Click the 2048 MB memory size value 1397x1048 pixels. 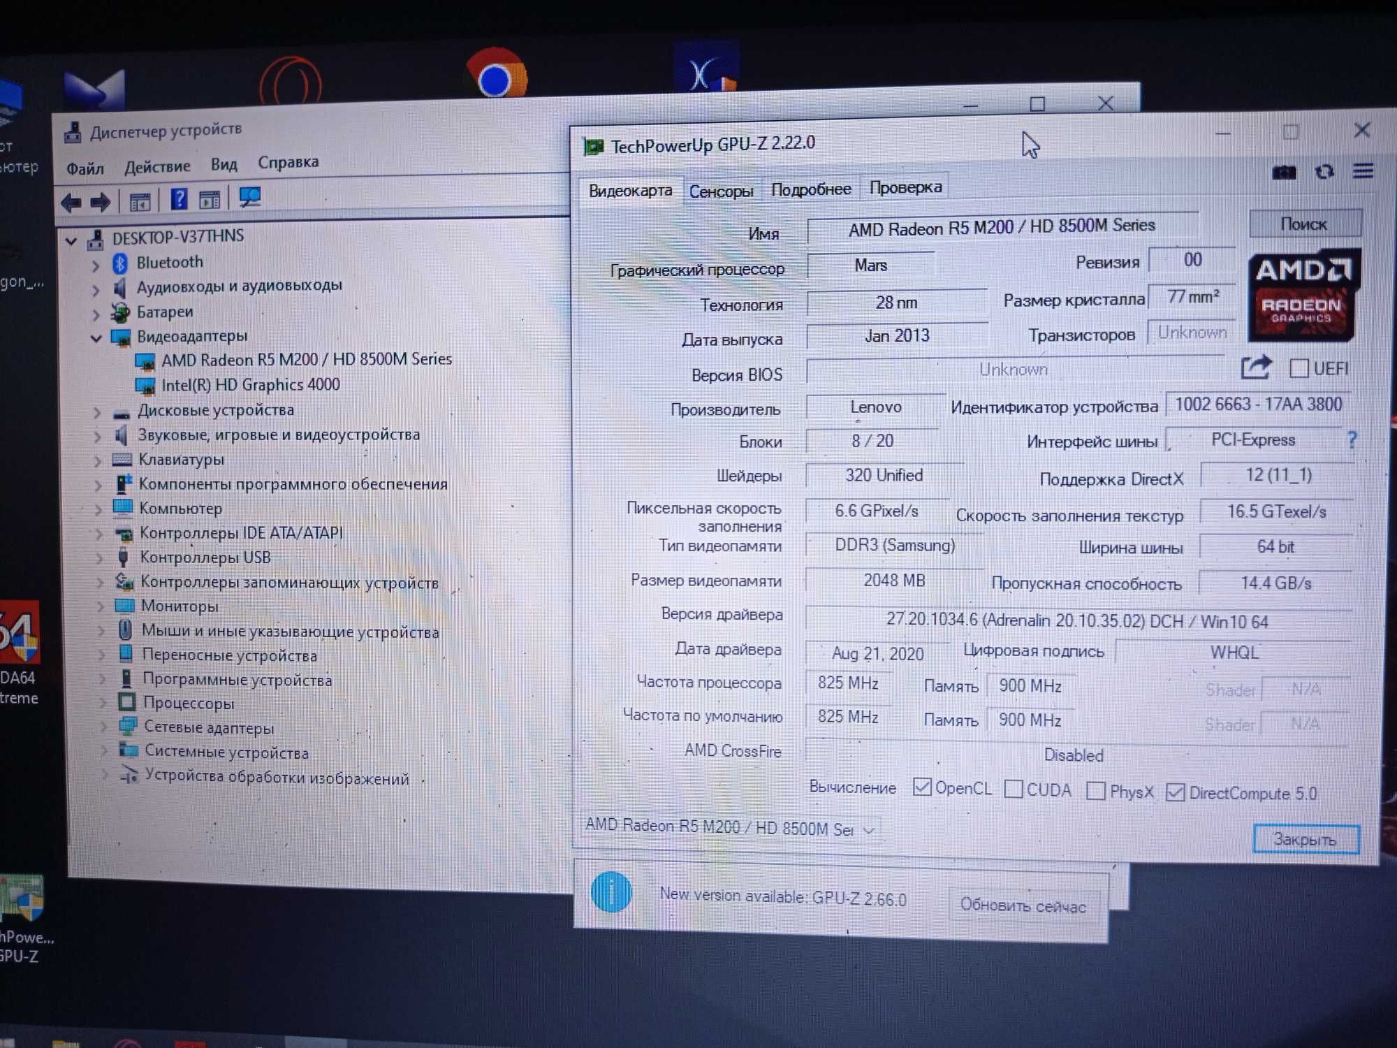[894, 580]
